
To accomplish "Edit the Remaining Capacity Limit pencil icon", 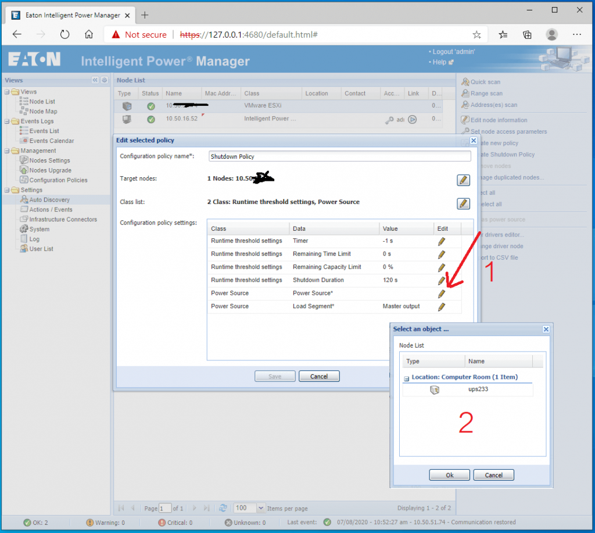I will click(x=442, y=267).
